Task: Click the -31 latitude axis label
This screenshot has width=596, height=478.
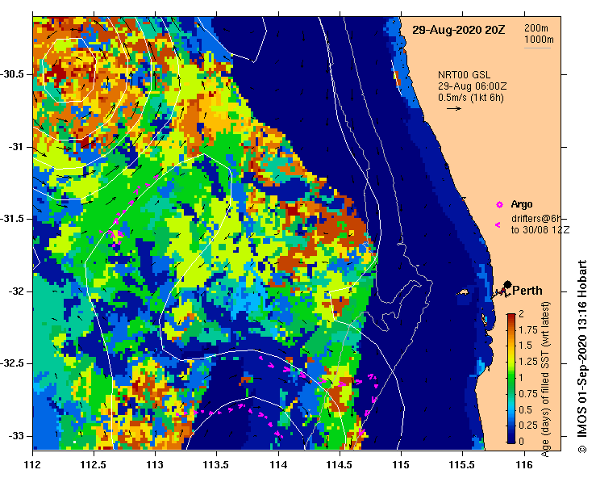Action: tap(16, 146)
